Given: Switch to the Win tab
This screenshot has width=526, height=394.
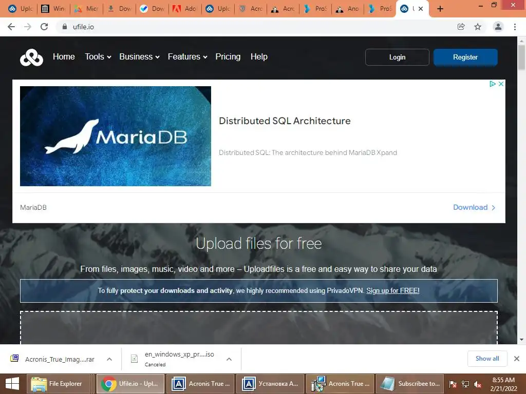Looking at the screenshot, I should pos(53,9).
